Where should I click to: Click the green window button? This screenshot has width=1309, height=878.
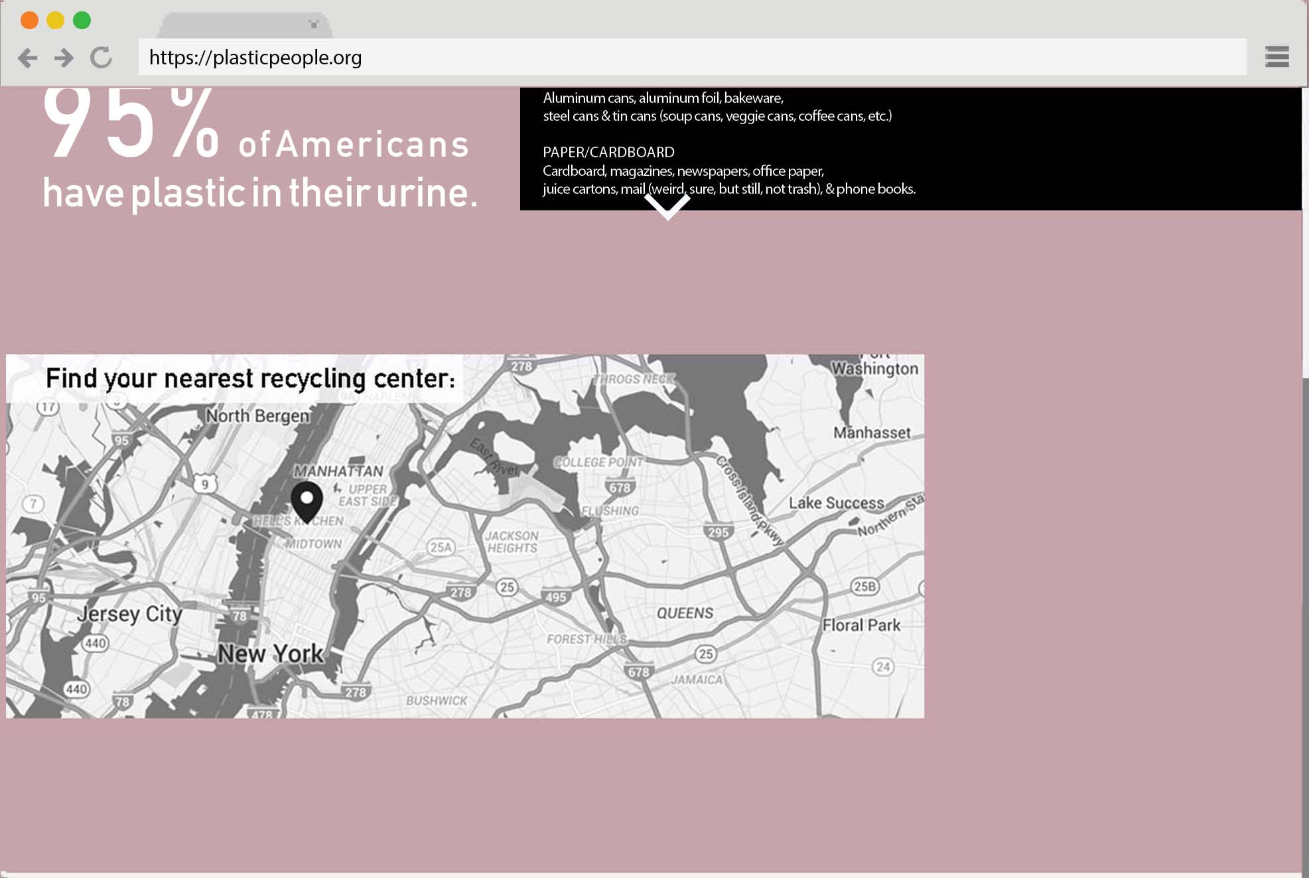pos(82,21)
